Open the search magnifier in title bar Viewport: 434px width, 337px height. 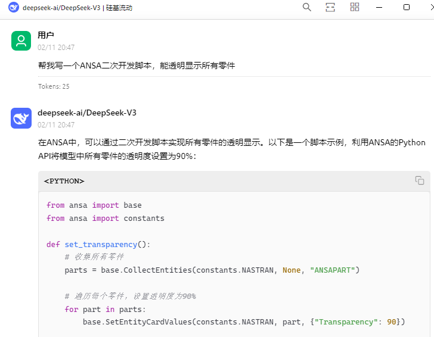pyautogui.click(x=306, y=7)
